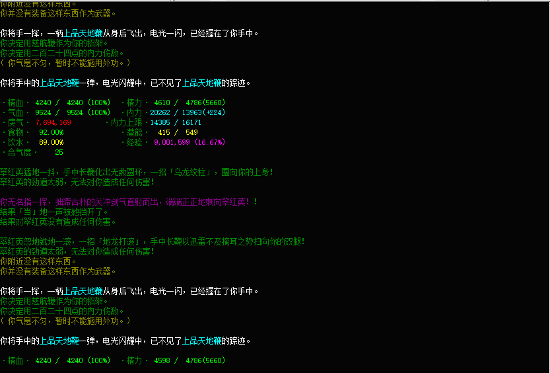Click the 饮水 percentage 89.00%

52,143
